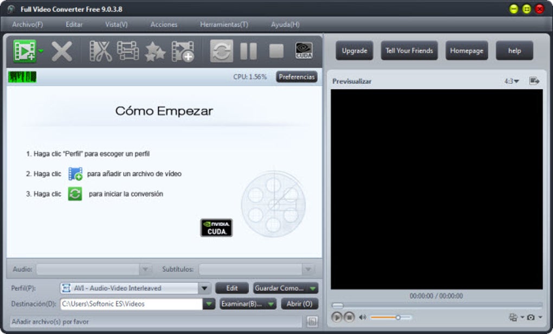Click the "Cómo Empezar" heading
This screenshot has width=553, height=334.
click(164, 111)
